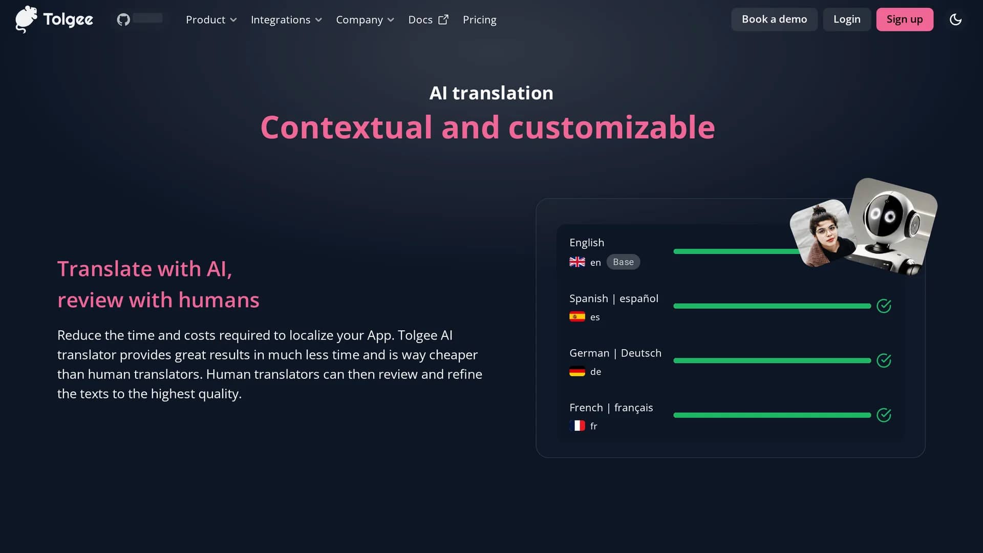Click the German flag icon
Image resolution: width=983 pixels, height=553 pixels.
(577, 372)
